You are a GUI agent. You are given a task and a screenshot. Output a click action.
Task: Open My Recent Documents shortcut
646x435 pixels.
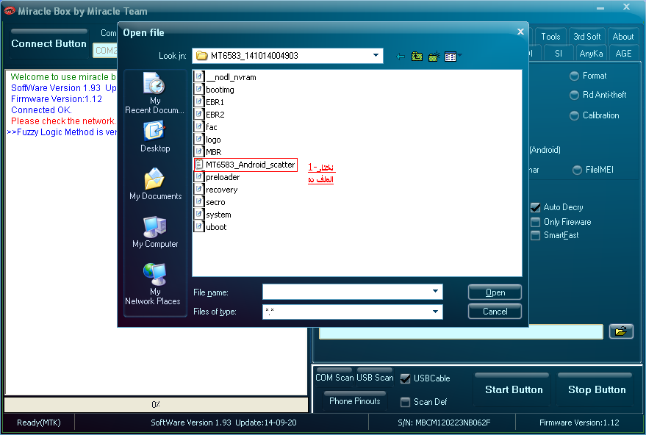point(154,93)
